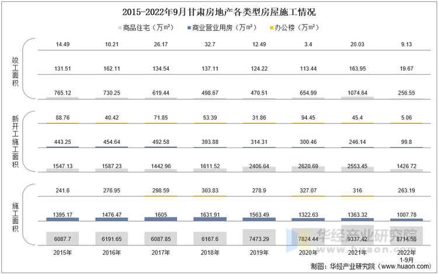Viewport: 438px width, 274px height.
Task: Click the 2019年 axis label
Action: pos(259,252)
